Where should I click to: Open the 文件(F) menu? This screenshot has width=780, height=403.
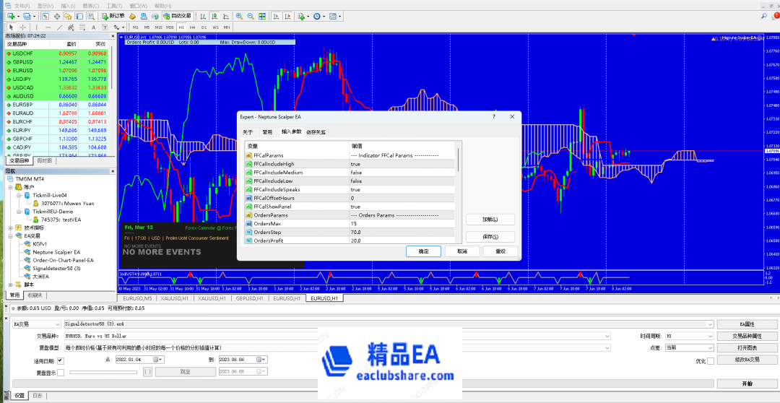pos(22,6)
